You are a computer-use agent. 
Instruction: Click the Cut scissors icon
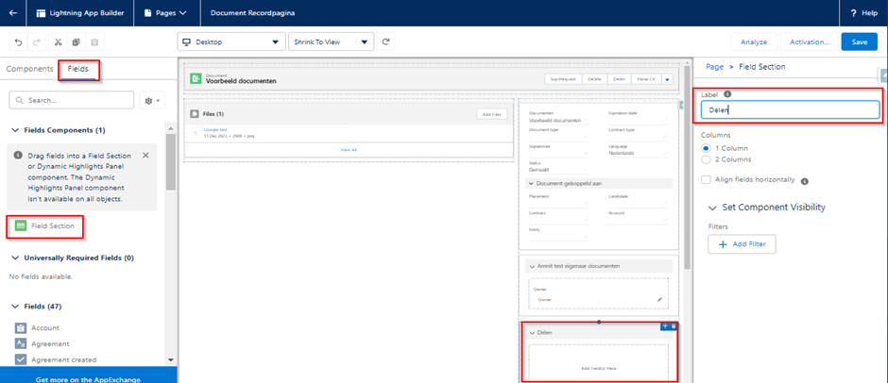tap(58, 42)
